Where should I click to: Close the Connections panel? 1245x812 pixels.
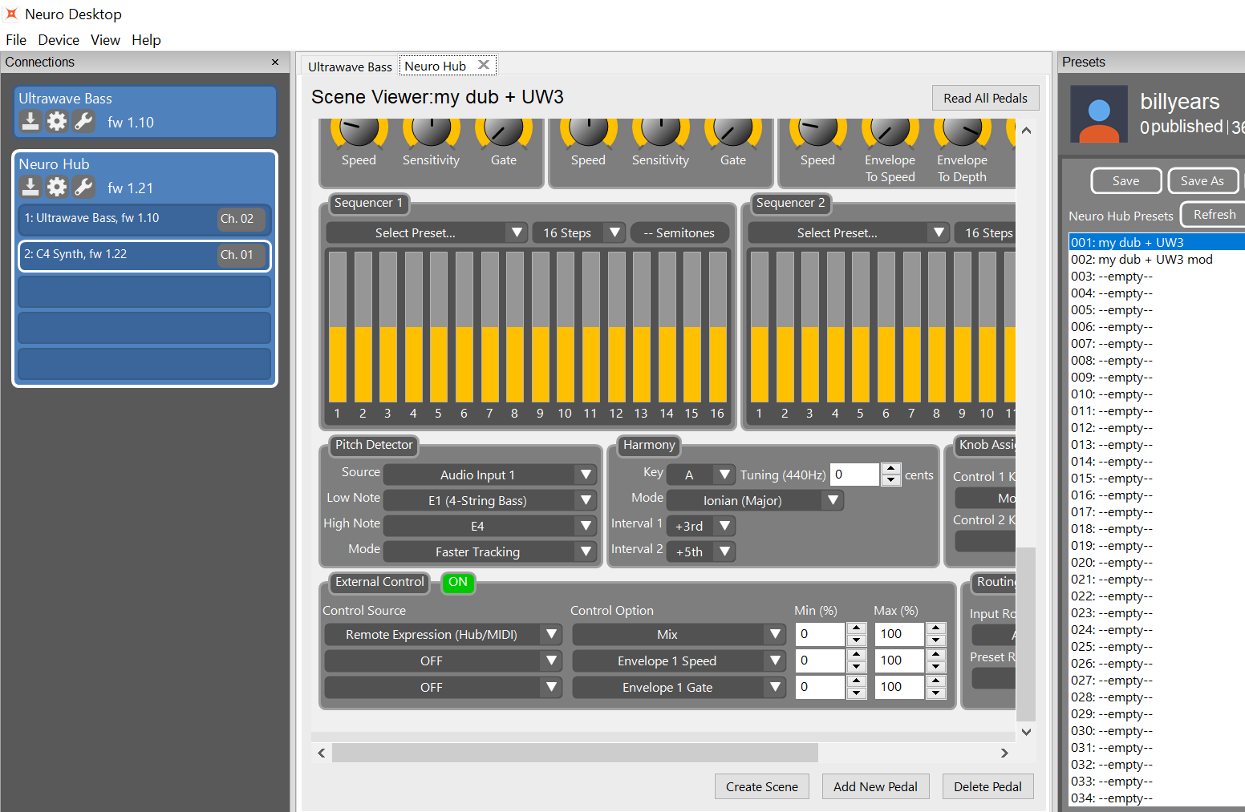click(275, 63)
